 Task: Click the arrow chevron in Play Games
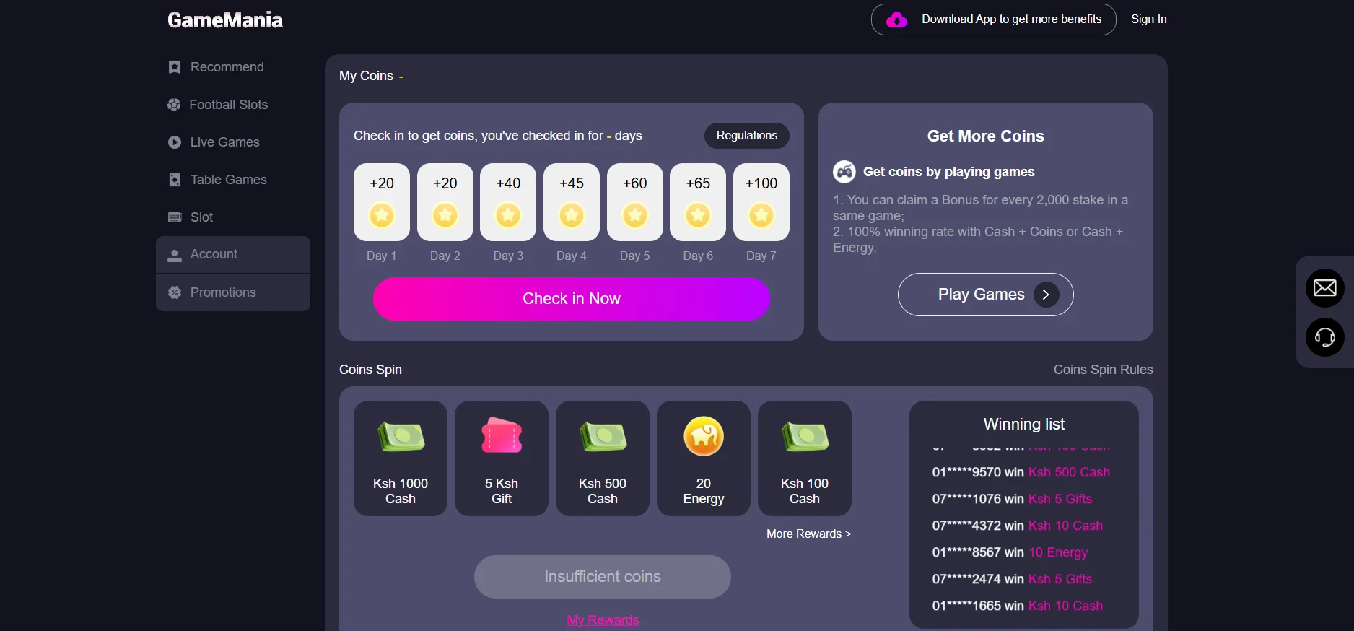pos(1047,295)
